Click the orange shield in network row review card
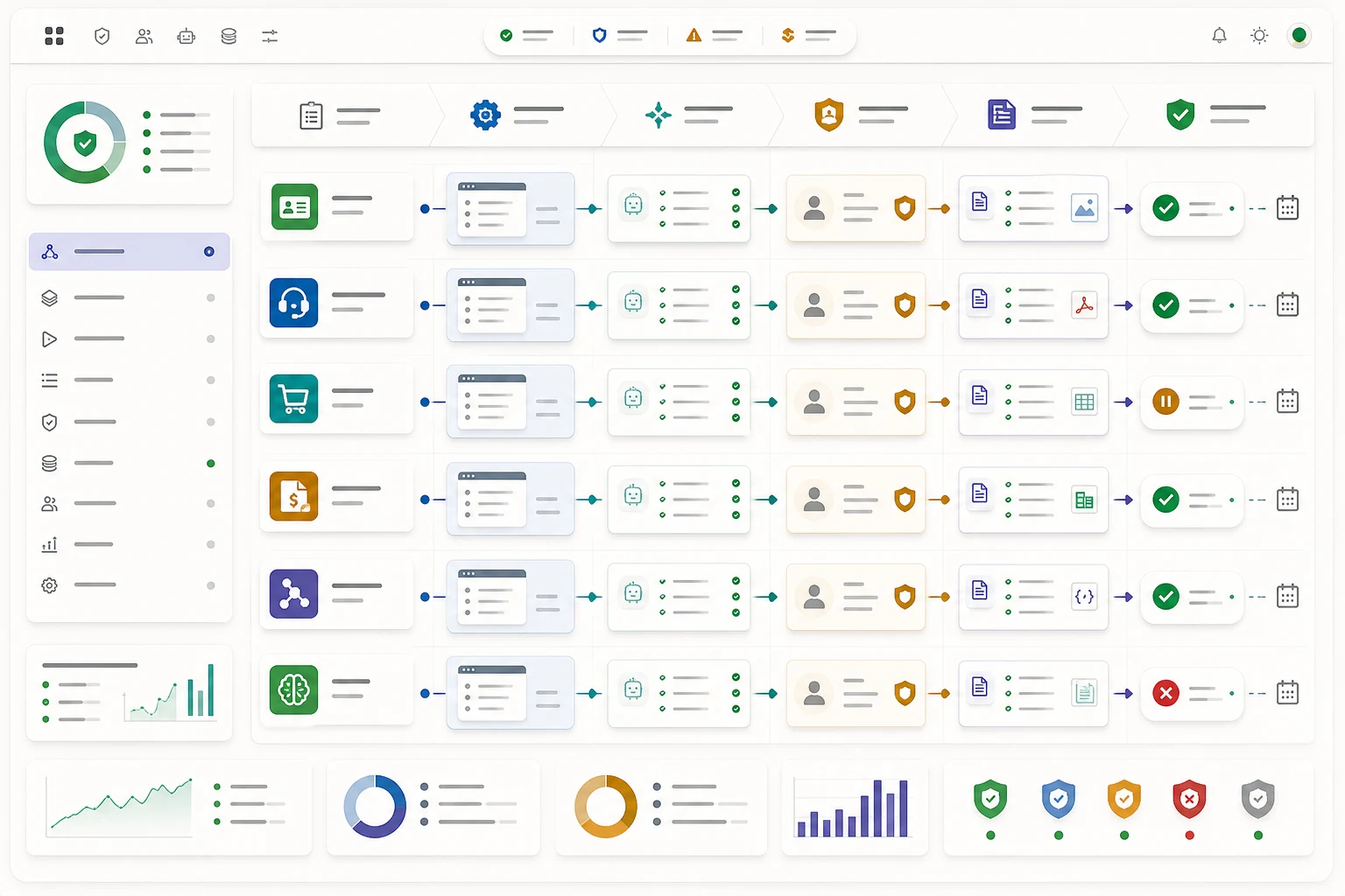This screenshot has height=896, width=1345. 905,597
